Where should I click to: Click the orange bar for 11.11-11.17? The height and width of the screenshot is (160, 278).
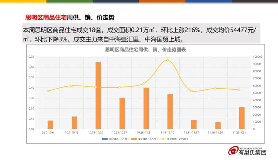pos(194,125)
